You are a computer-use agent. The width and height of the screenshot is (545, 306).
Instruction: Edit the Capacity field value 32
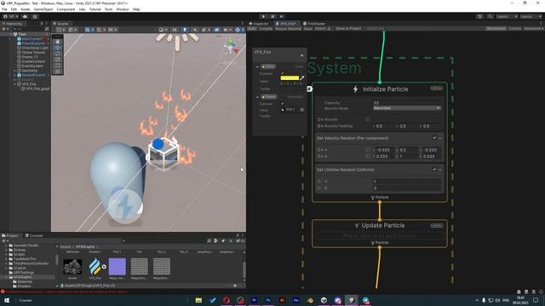[407, 103]
